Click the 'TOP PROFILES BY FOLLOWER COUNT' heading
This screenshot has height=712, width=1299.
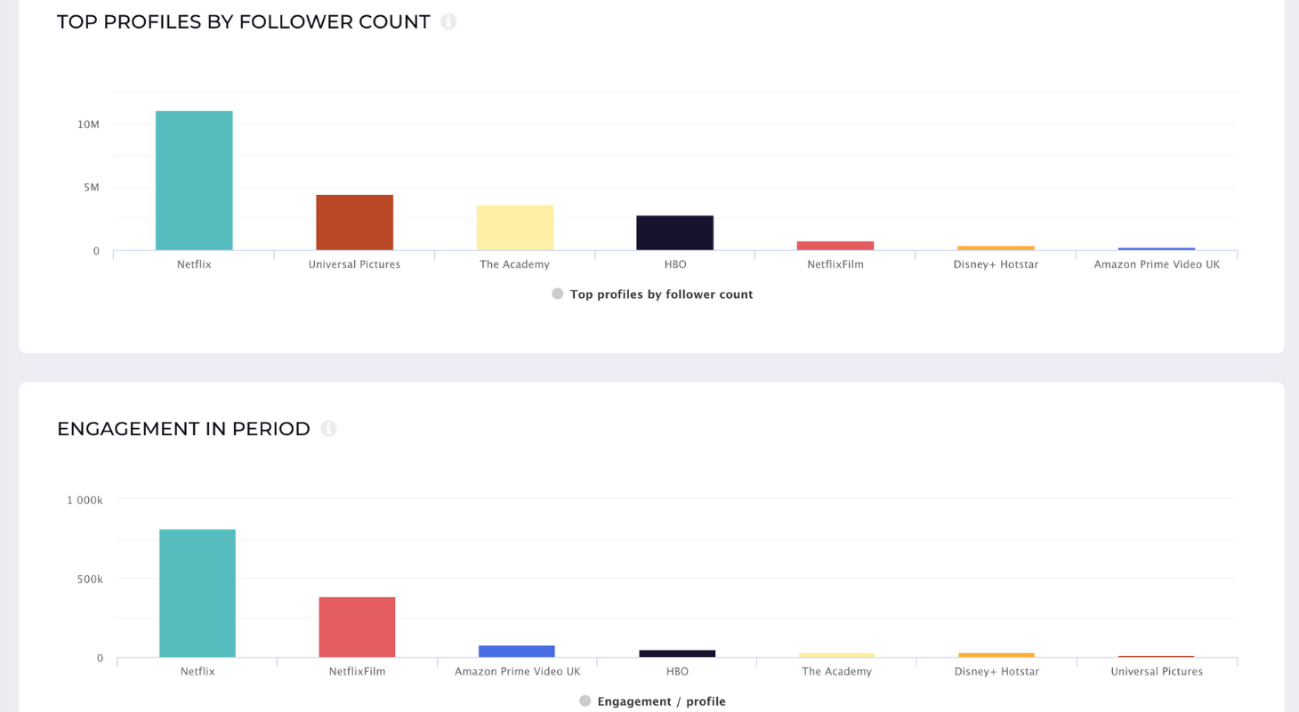pyautogui.click(x=244, y=22)
